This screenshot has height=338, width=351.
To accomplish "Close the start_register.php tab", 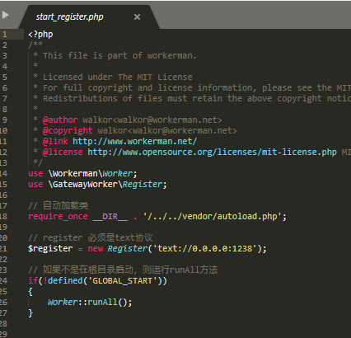I will click(x=137, y=17).
